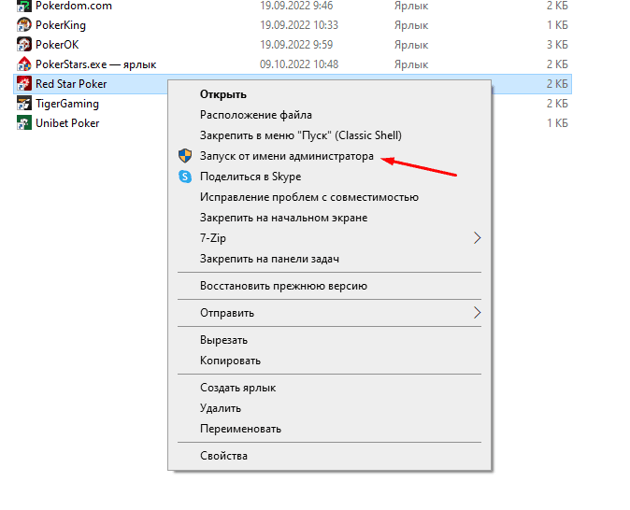Expand the 7-Zip submenu arrow
This screenshot has width=630, height=510.
click(477, 238)
